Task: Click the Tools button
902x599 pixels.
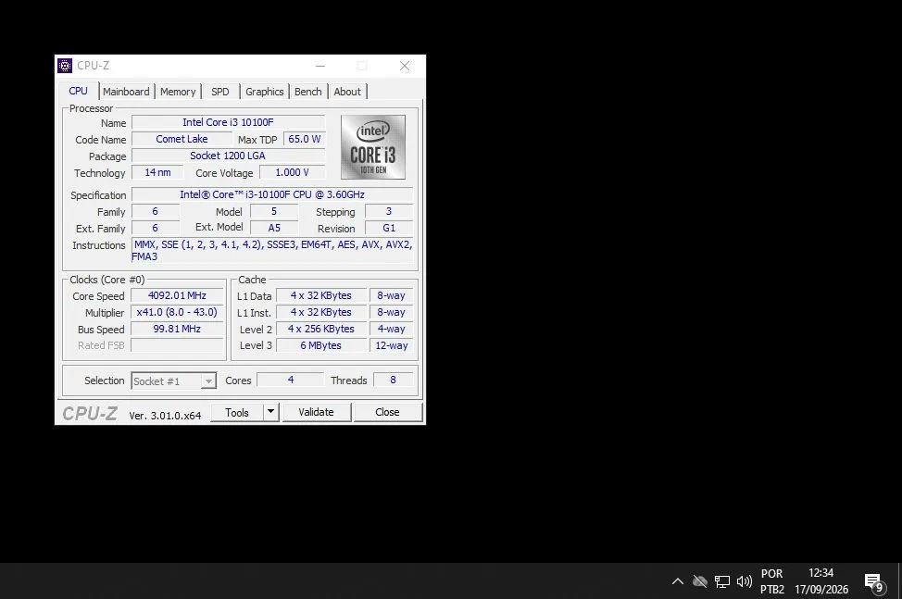Action: point(237,412)
